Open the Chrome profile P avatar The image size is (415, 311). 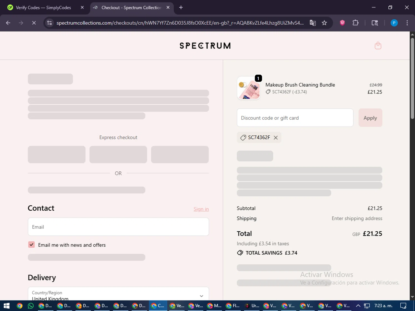tap(394, 23)
